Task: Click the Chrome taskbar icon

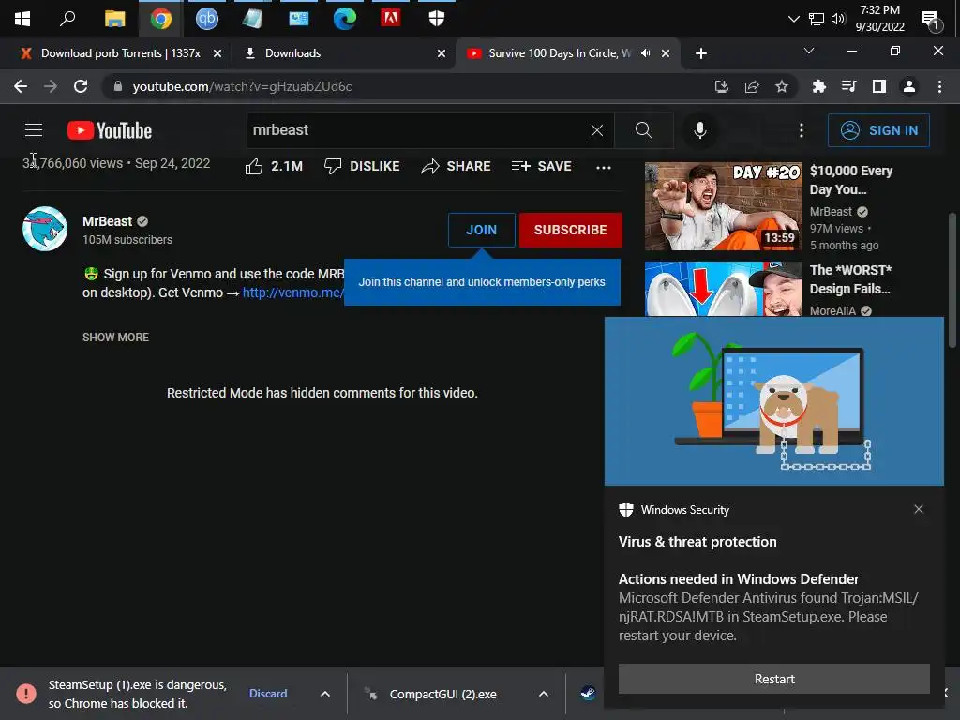Action: click(161, 19)
